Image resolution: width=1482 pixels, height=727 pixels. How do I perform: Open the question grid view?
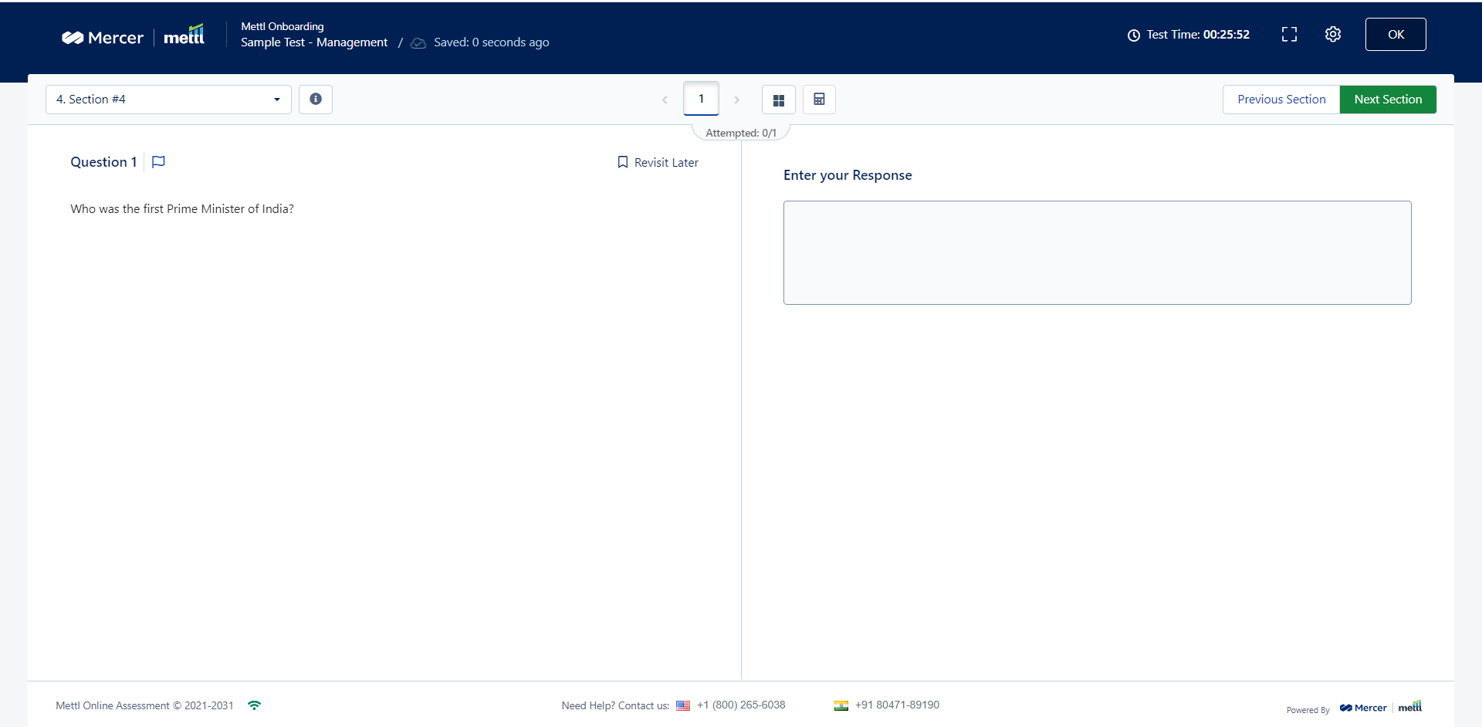pos(779,100)
